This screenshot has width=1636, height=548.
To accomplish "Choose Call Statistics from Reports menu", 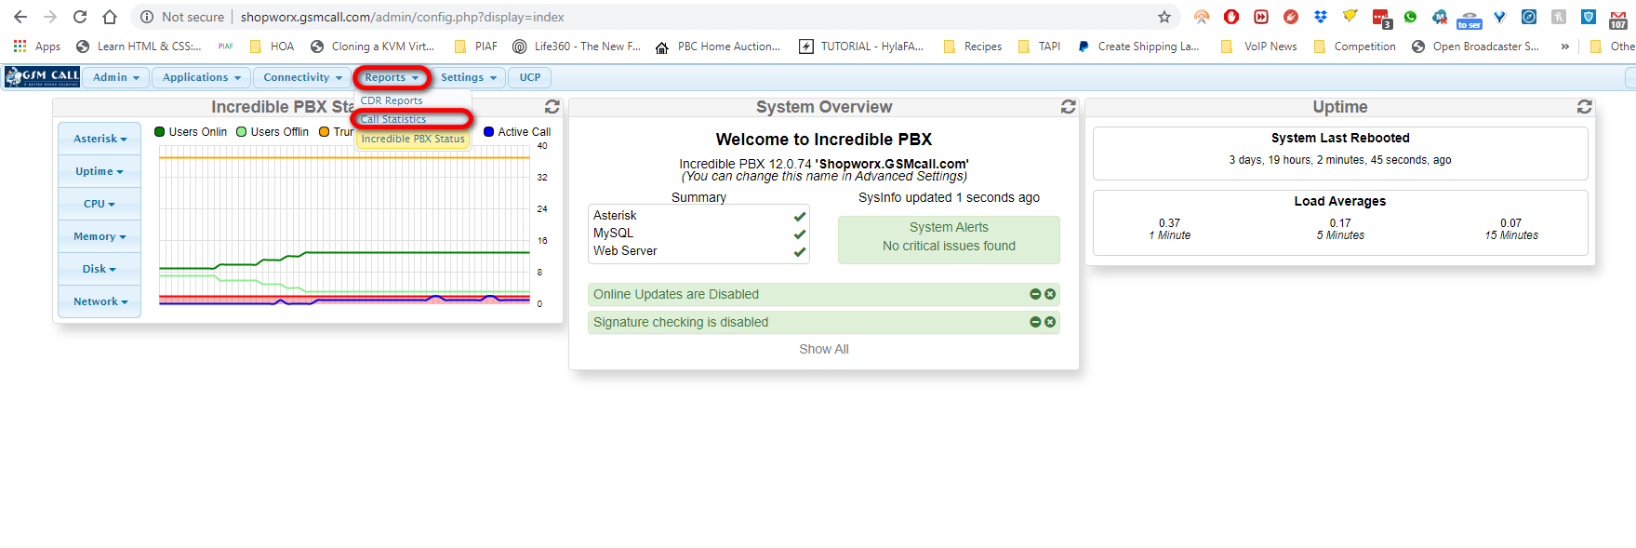I will [393, 119].
